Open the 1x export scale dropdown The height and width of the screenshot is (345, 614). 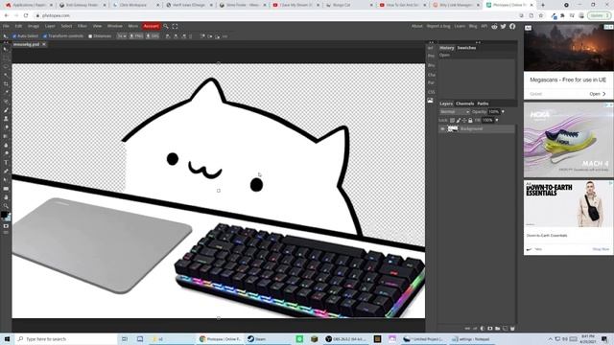coord(122,36)
